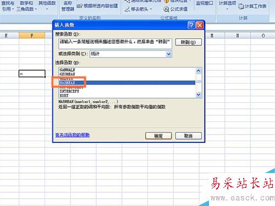
Task: Click the Go (转到) button
Action: tap(189, 42)
